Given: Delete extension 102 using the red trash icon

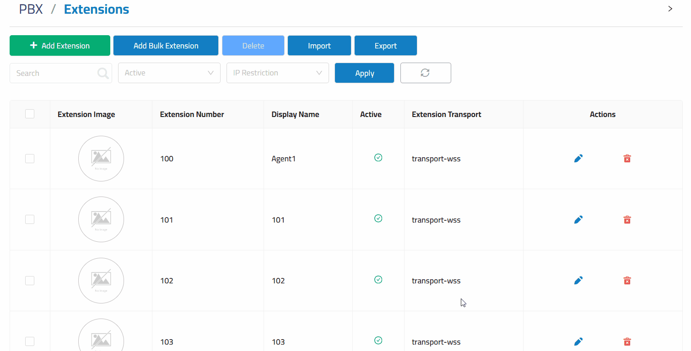Looking at the screenshot, I should pyautogui.click(x=627, y=281).
